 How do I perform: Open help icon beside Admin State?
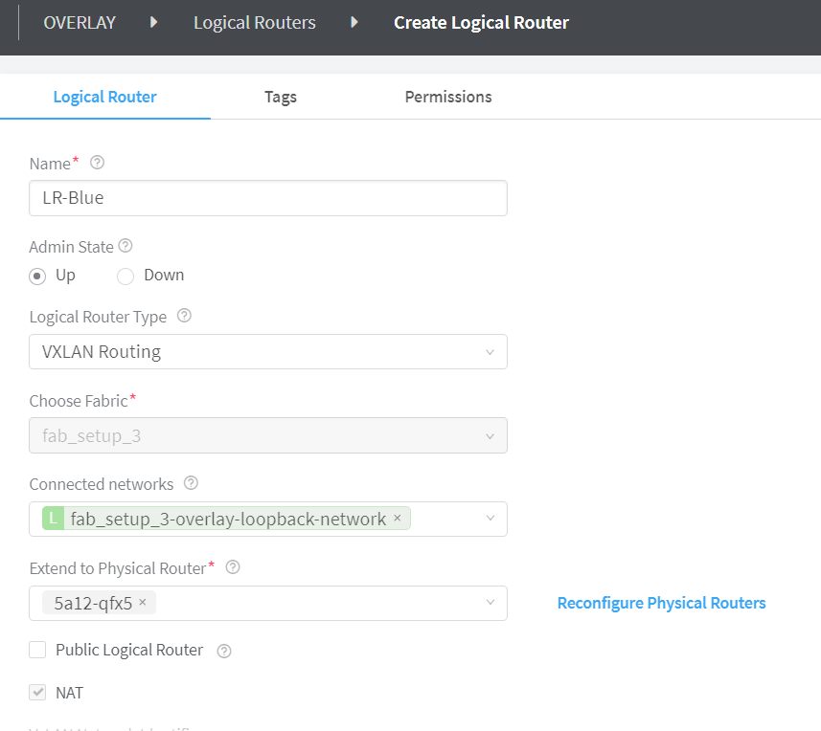(125, 246)
